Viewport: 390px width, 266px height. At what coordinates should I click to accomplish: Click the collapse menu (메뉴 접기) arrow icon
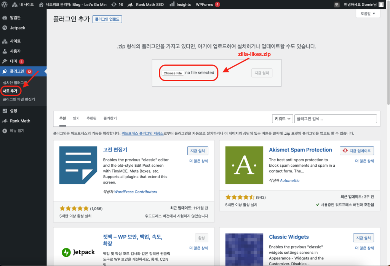click(x=5, y=131)
